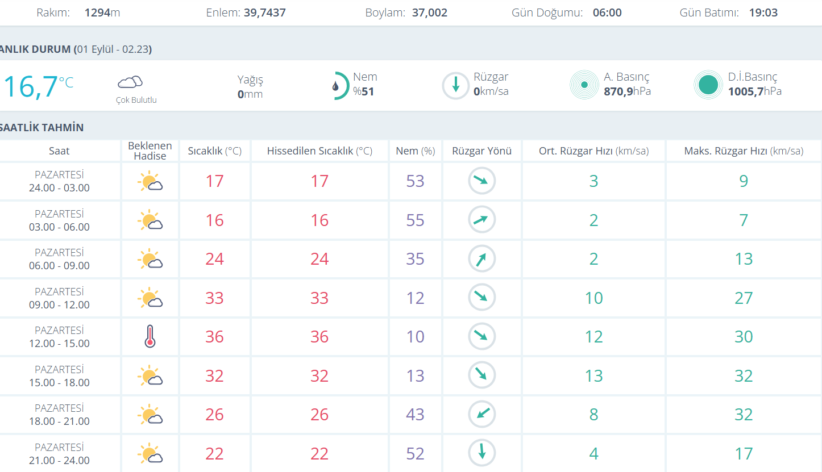Click the SAATLİK TAHMİN section heading

tap(41, 127)
